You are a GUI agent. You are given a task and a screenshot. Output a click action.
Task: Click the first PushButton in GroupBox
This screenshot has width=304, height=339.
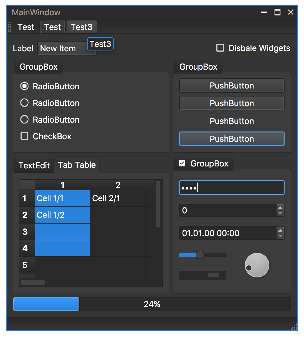coord(232,85)
